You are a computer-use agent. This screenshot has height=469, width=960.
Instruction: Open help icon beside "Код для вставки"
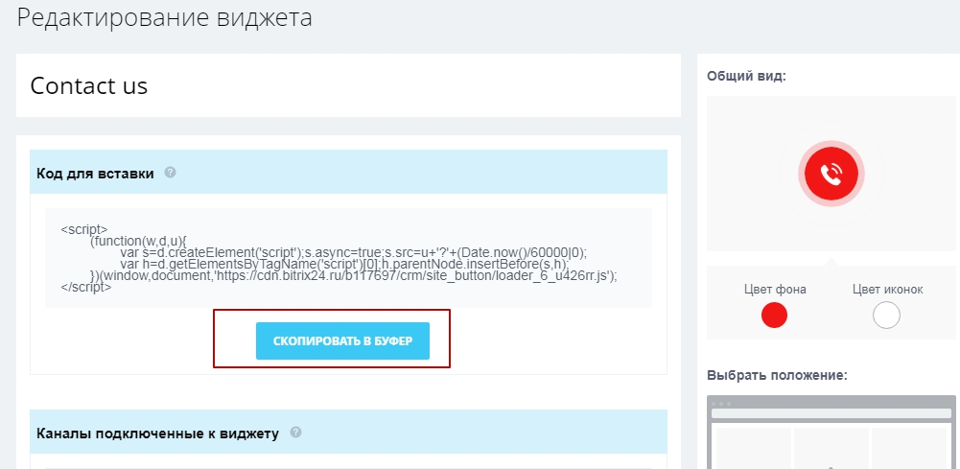coord(170,173)
